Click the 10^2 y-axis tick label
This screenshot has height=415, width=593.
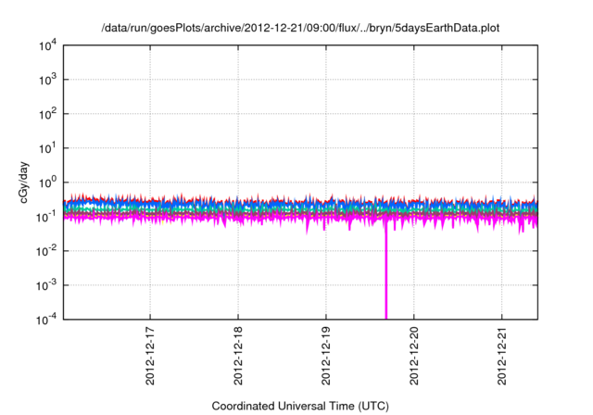pyautogui.click(x=48, y=114)
